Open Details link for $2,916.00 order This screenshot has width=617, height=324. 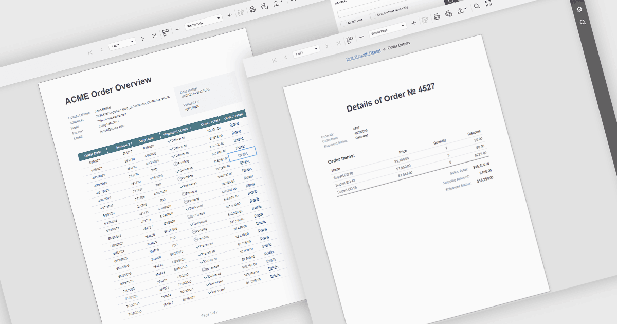[237, 132]
